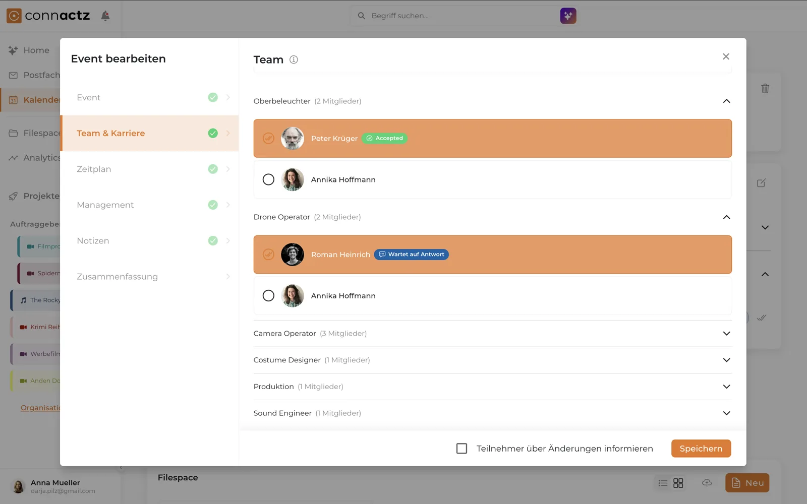Viewport: 807px width, 504px height.
Task: Click the cloud upload icon
Action: tap(707, 483)
